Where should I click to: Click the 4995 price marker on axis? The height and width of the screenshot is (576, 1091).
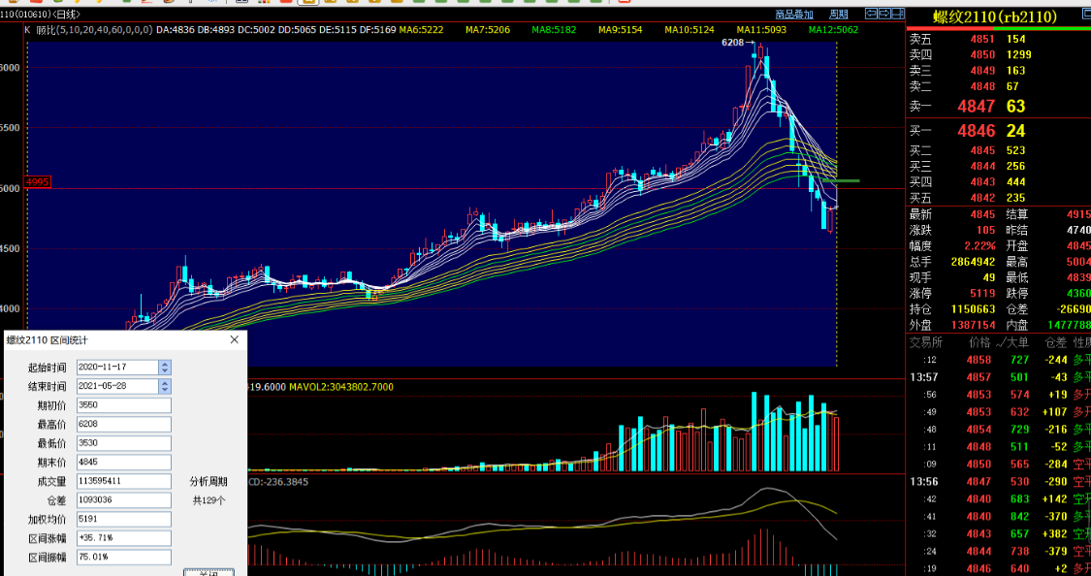click(x=38, y=182)
